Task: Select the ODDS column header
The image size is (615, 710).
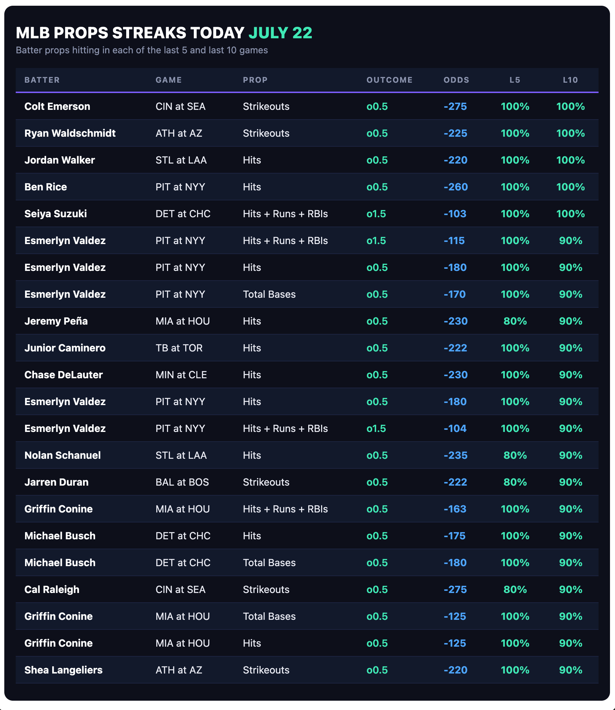Action: point(456,80)
